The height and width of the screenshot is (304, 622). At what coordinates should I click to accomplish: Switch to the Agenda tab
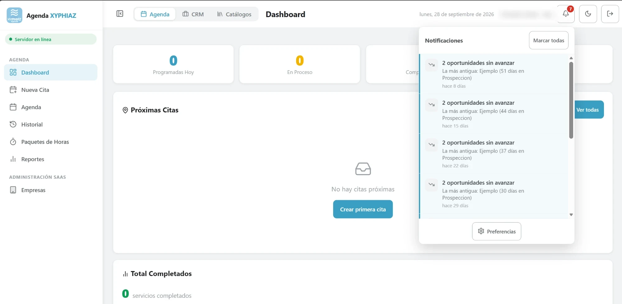[x=155, y=14]
